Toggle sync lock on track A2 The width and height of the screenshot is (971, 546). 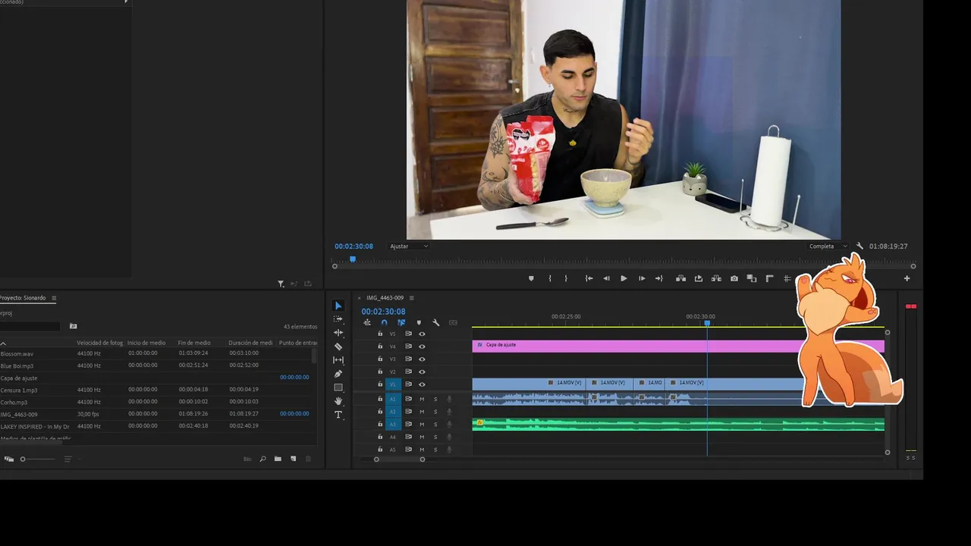click(408, 412)
